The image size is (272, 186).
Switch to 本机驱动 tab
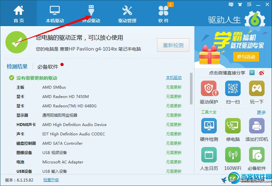pos(55,14)
